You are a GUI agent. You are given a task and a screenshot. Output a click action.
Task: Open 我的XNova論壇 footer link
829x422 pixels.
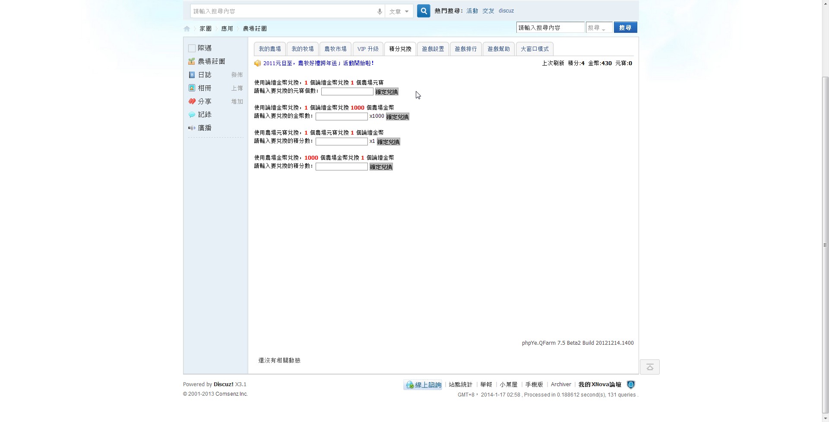coord(599,384)
